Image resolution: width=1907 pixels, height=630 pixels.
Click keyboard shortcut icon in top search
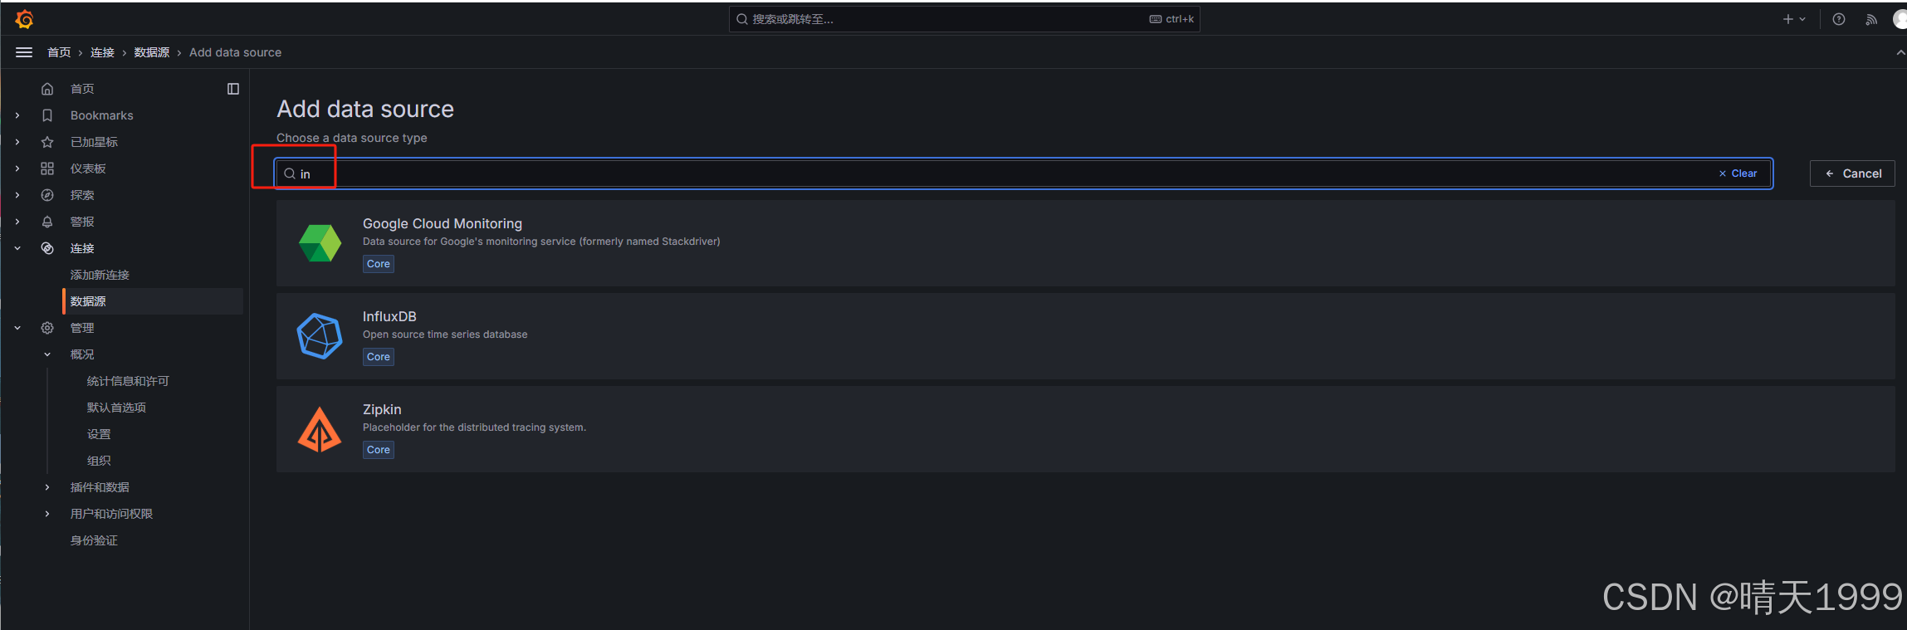pyautogui.click(x=1155, y=19)
